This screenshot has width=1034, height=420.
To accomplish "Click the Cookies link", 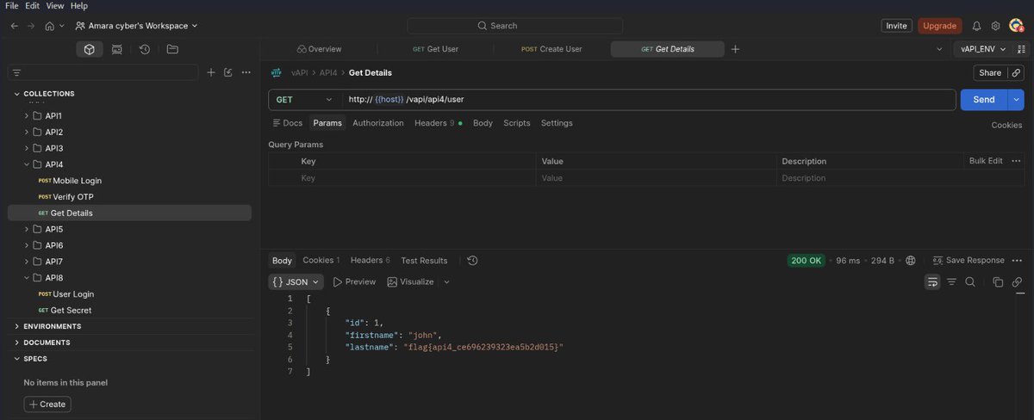I will [x=1006, y=125].
